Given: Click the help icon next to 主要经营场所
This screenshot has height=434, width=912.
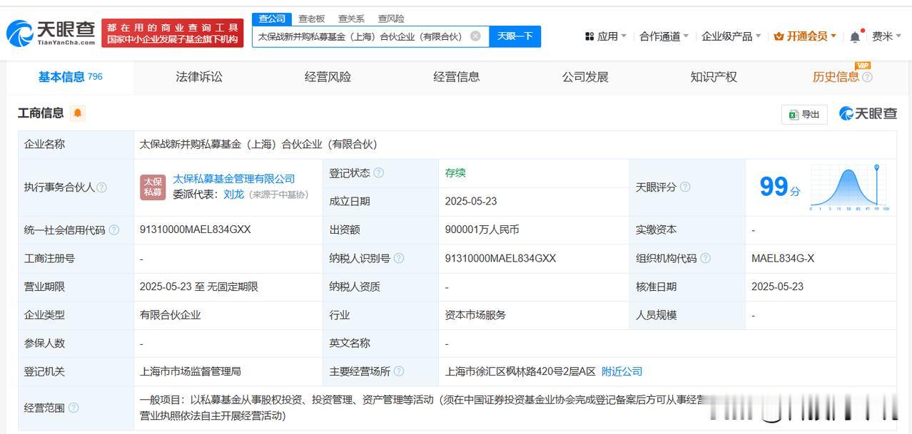Looking at the screenshot, I should (399, 371).
